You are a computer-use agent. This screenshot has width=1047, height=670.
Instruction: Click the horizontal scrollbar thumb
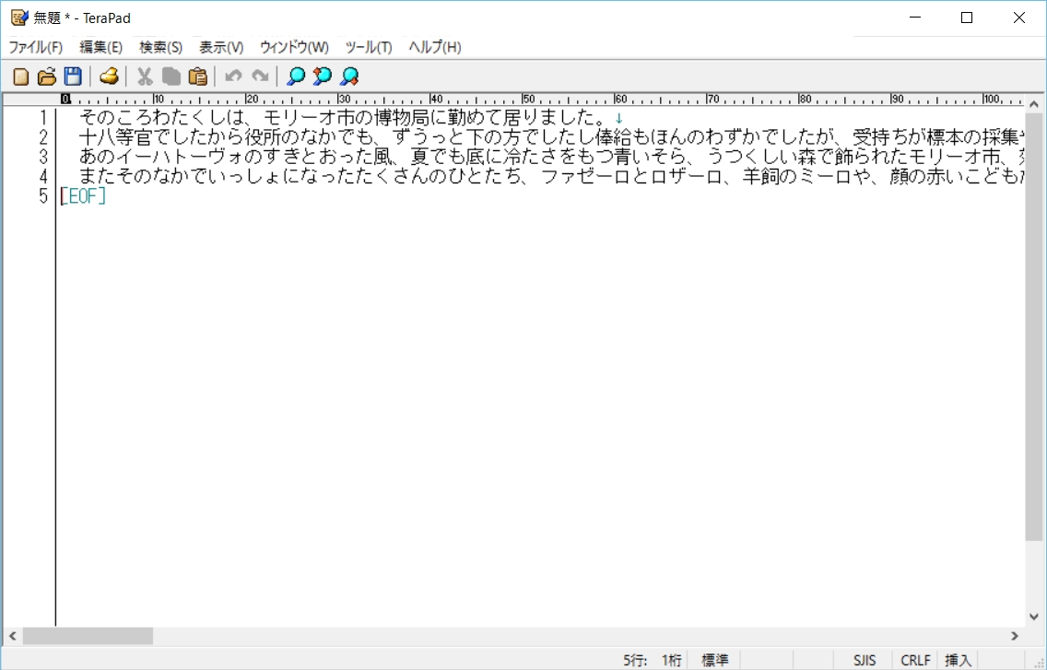pyautogui.click(x=88, y=636)
